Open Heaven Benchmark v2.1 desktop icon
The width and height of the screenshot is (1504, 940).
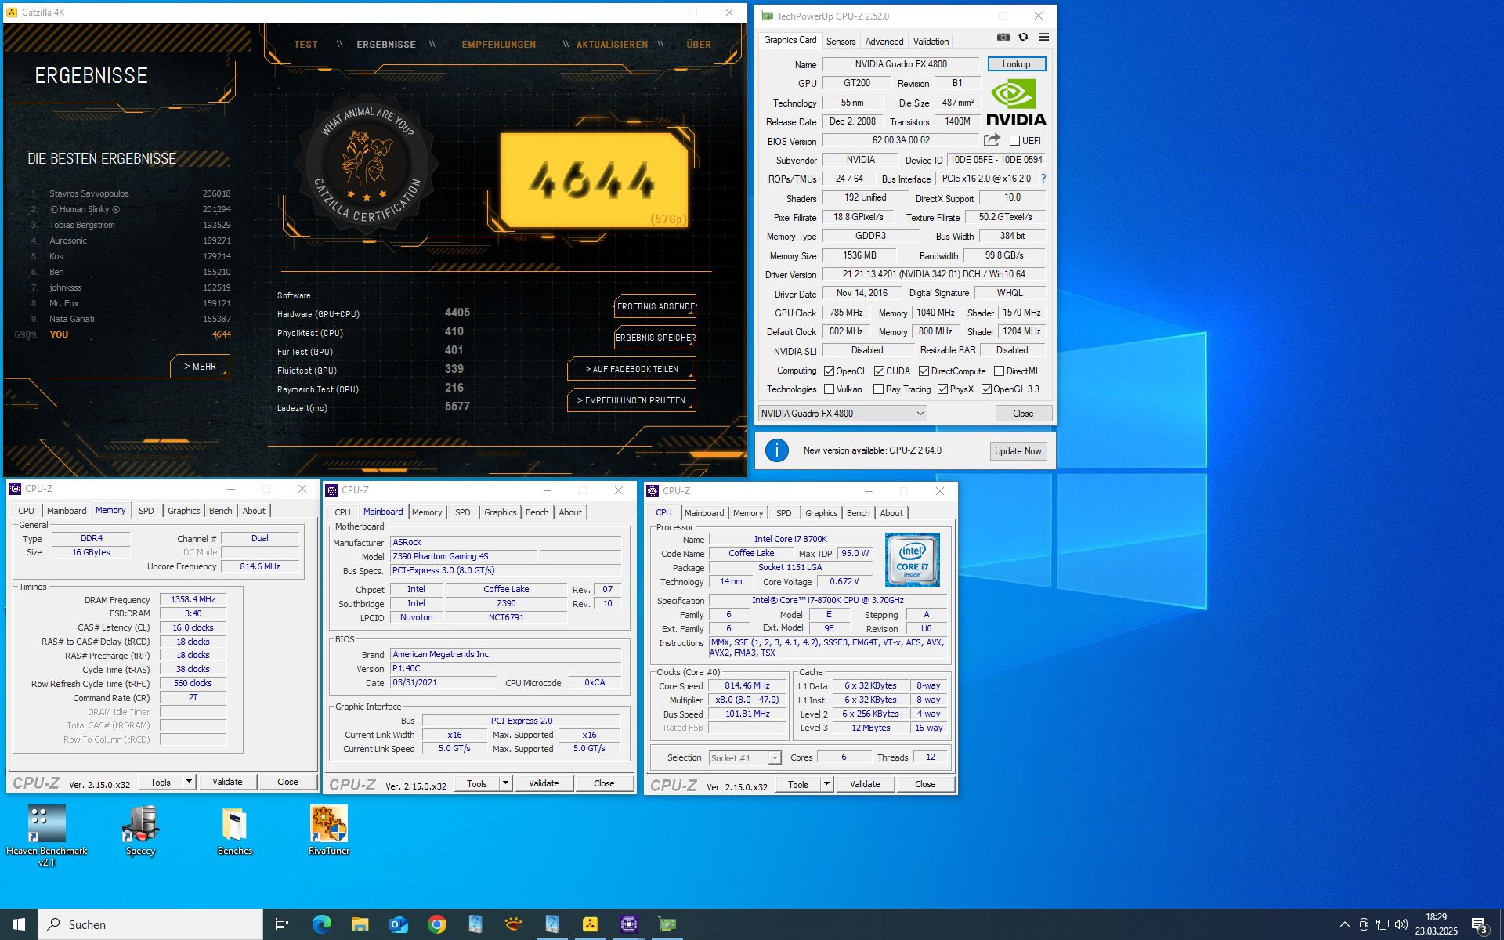[46, 835]
